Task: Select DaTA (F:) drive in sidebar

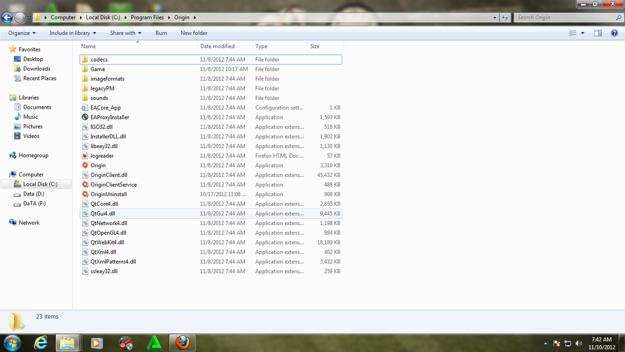Action: tap(34, 203)
